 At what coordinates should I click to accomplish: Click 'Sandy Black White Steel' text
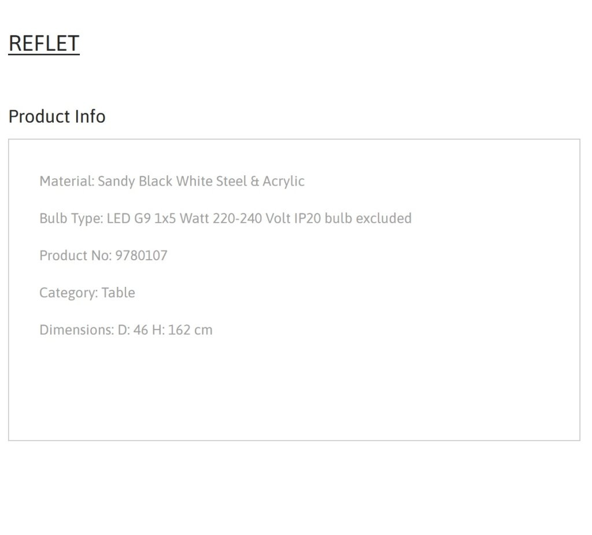pos(172,182)
